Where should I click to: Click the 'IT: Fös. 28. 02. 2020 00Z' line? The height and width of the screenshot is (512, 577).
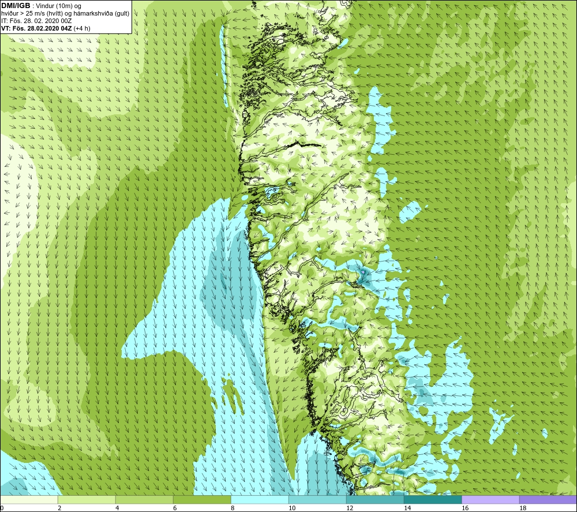point(36,21)
